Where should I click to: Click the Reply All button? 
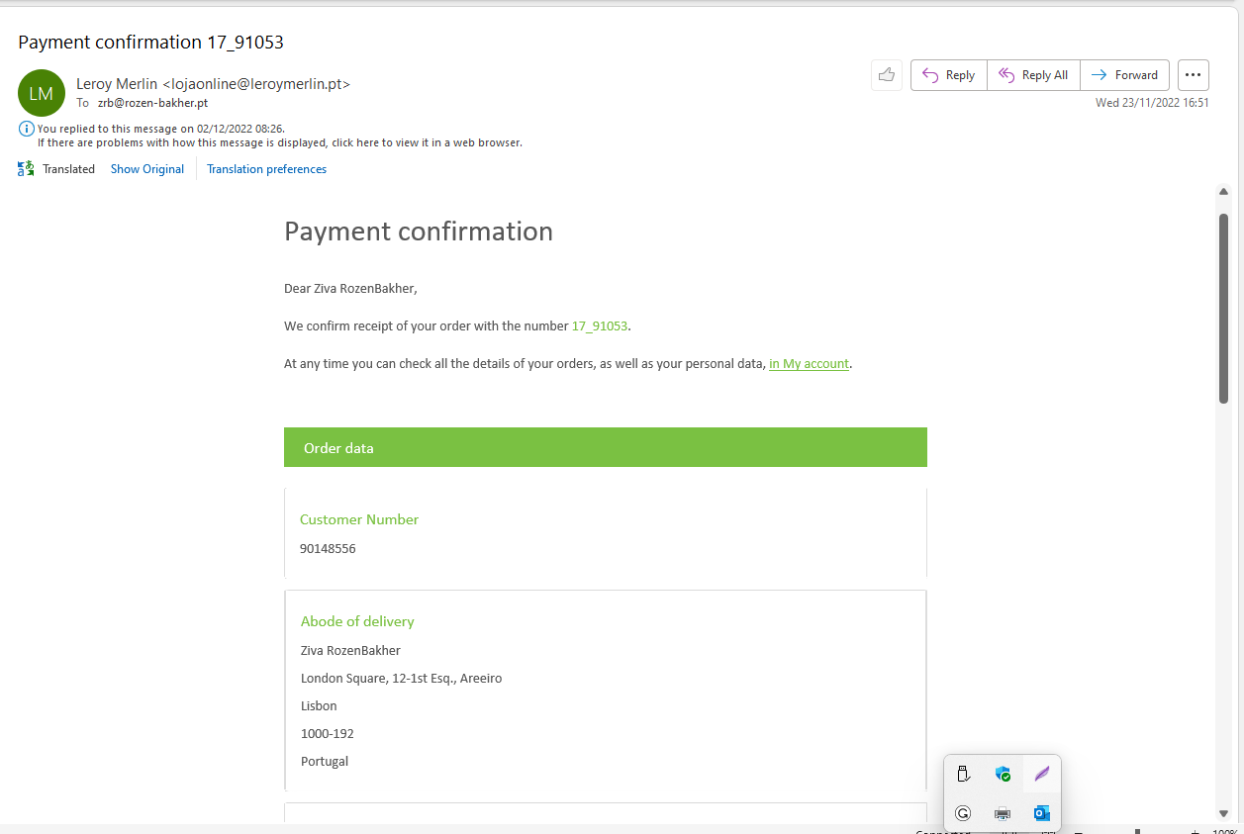pyautogui.click(x=1033, y=75)
